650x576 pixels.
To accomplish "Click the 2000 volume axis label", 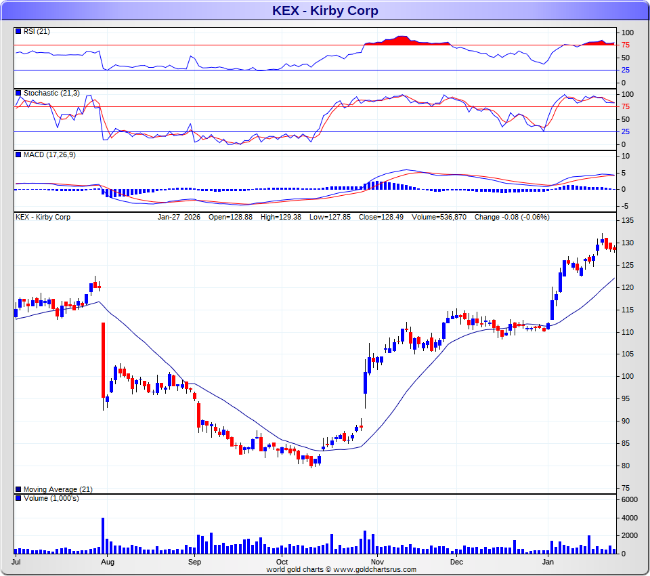I will 629,536.
